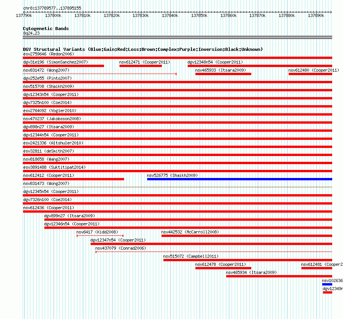
Task: Click the Cytogenetic Bands track title
Action: pos(46,29)
